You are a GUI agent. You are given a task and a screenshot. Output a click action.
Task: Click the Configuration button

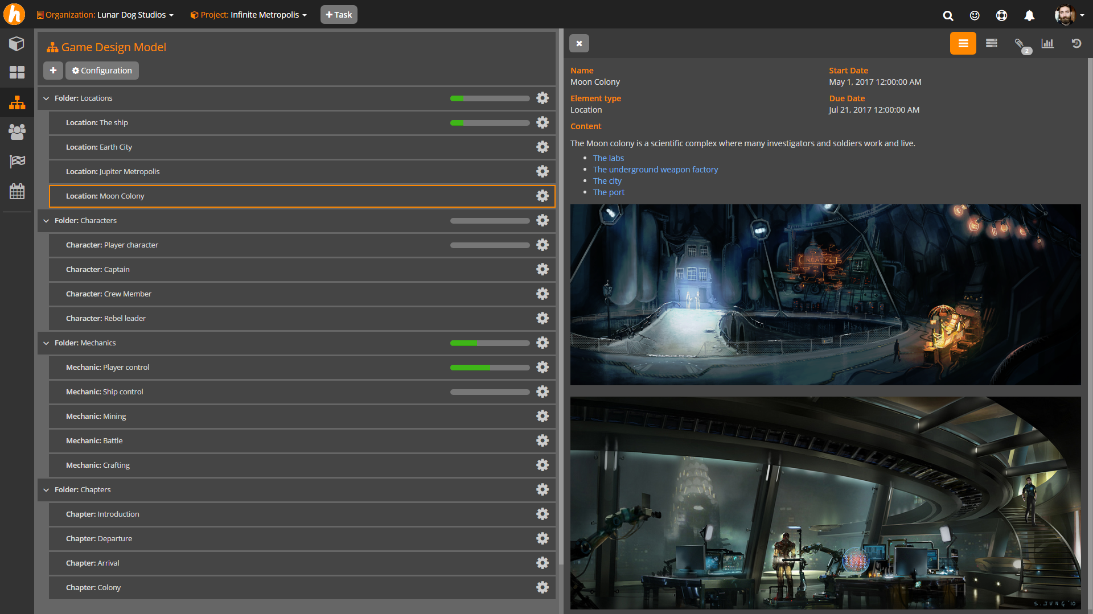[102, 71]
